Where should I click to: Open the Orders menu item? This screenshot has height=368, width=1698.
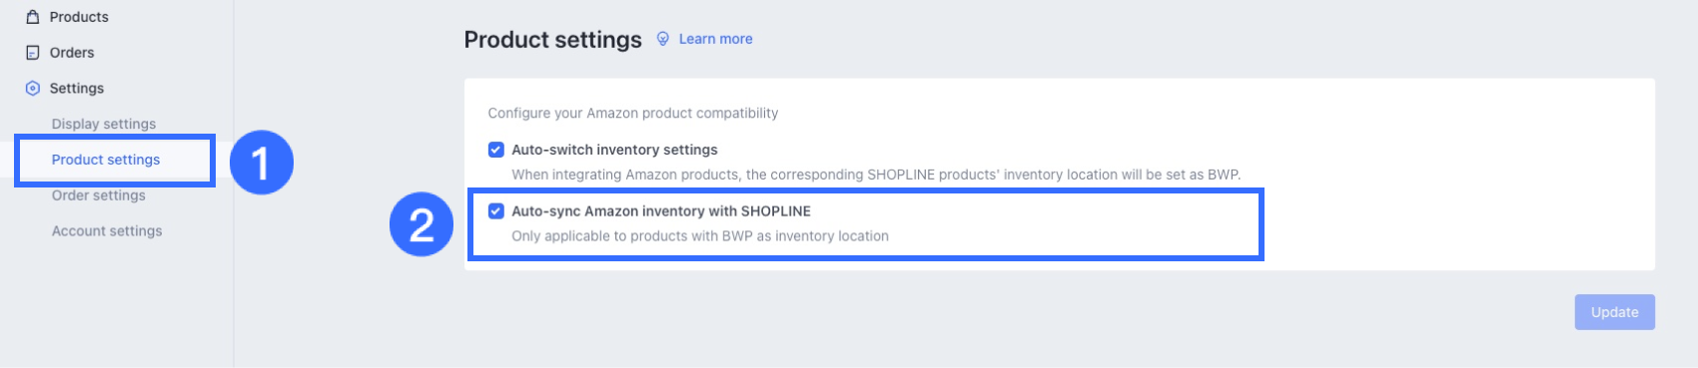72,53
